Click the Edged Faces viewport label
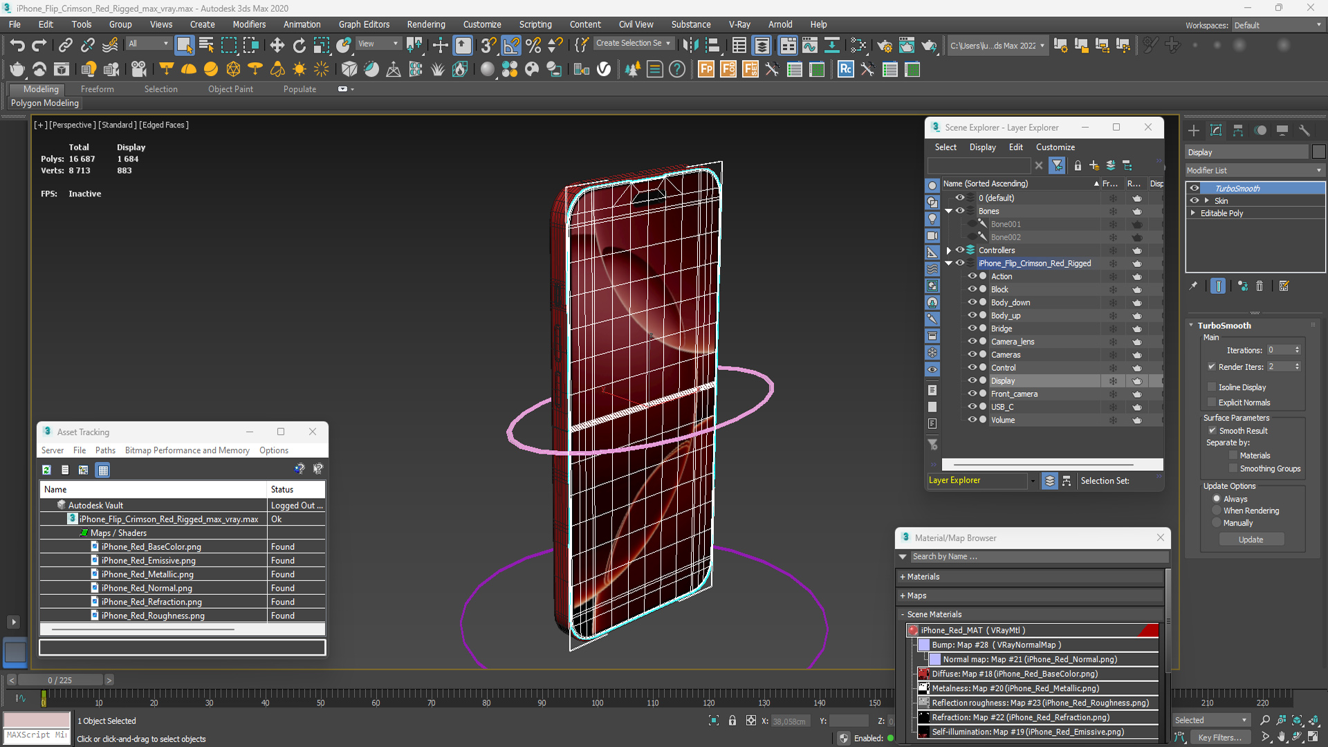 (x=164, y=125)
